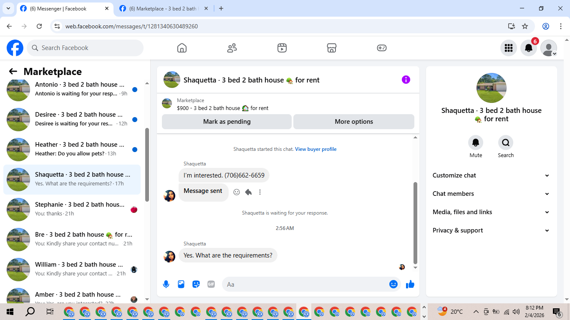Open Stephanie's conversation
The height and width of the screenshot is (320, 570).
click(72, 210)
